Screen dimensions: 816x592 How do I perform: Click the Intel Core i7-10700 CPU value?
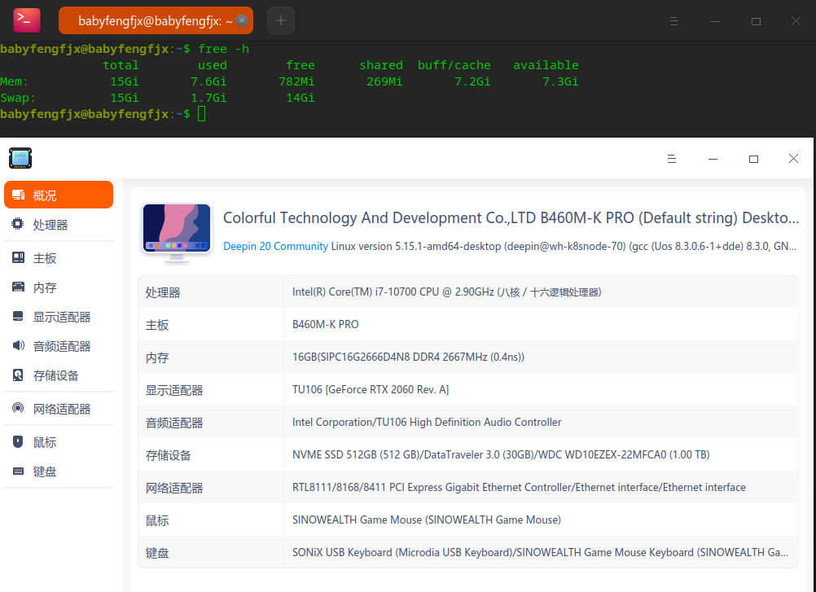pyautogui.click(x=446, y=292)
